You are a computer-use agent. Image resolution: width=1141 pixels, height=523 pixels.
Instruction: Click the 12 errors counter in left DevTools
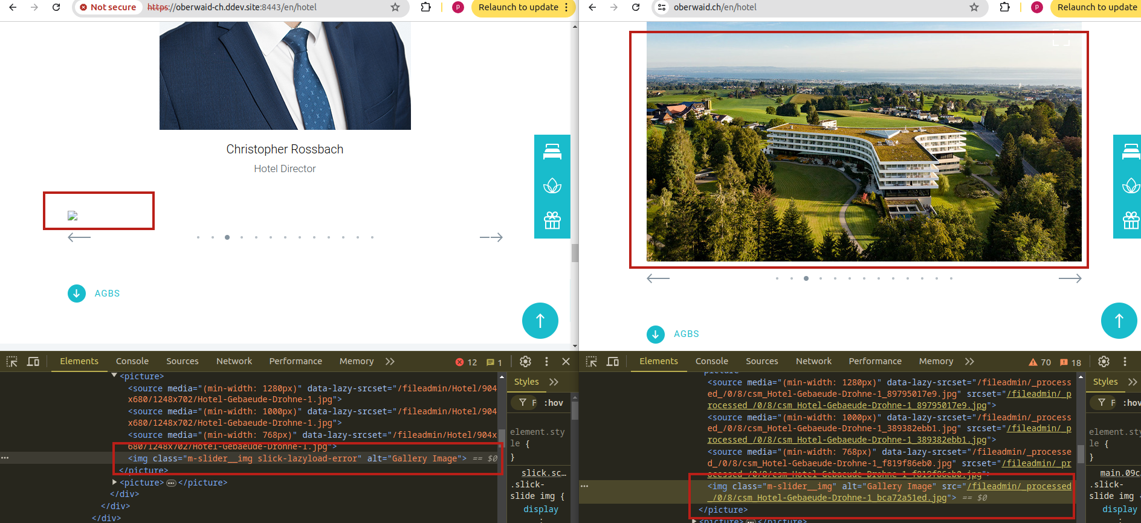click(466, 362)
